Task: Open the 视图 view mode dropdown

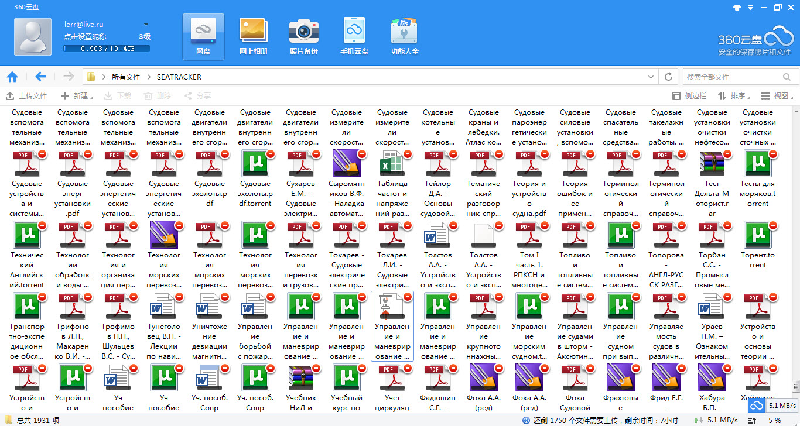Action: coord(775,96)
